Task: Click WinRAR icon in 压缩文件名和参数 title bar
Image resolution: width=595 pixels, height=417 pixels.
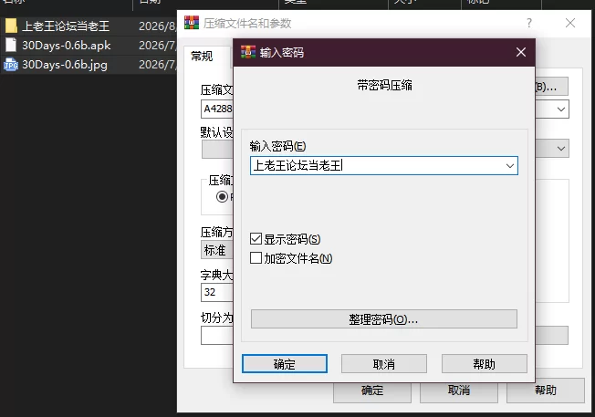Action: [192, 23]
